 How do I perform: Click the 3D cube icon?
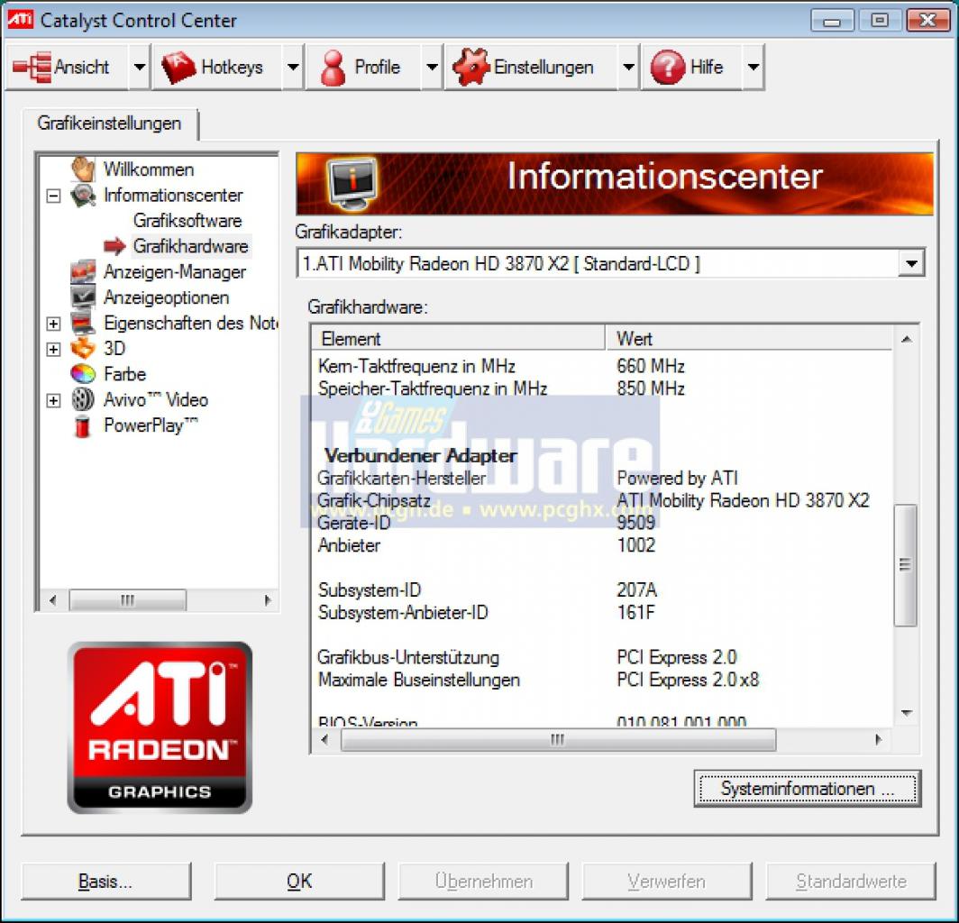[x=83, y=349]
